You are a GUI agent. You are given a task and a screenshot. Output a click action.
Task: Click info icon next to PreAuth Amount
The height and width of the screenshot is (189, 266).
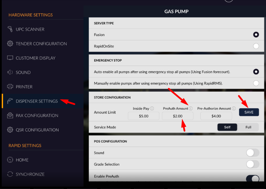pyautogui.click(x=191, y=109)
